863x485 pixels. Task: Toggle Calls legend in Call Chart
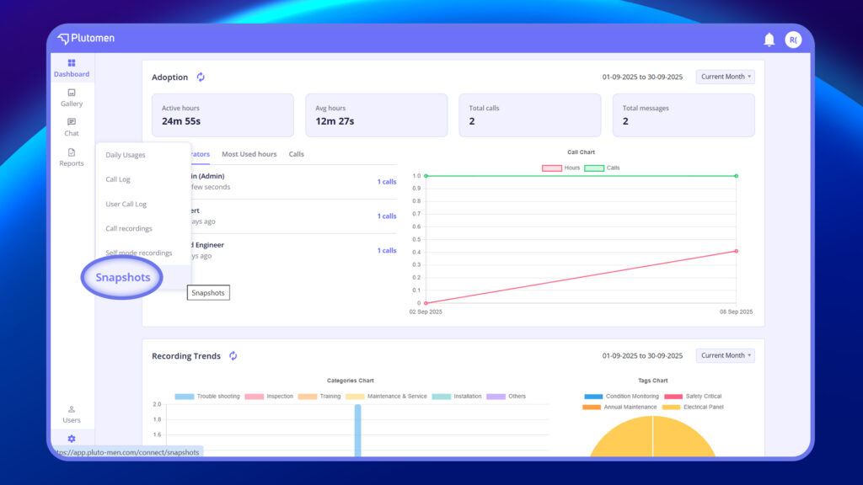click(x=602, y=168)
